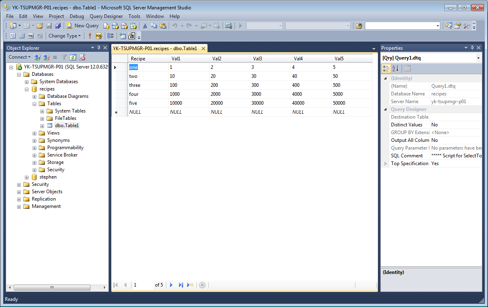Click the Disconnect server icon
The height and width of the screenshot is (307, 488).
46,57
